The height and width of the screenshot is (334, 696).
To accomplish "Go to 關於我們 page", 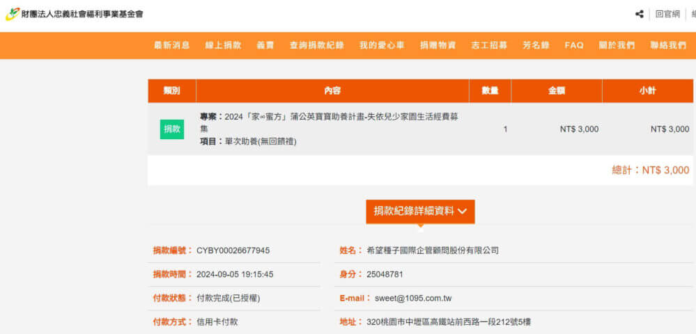I will tap(617, 45).
